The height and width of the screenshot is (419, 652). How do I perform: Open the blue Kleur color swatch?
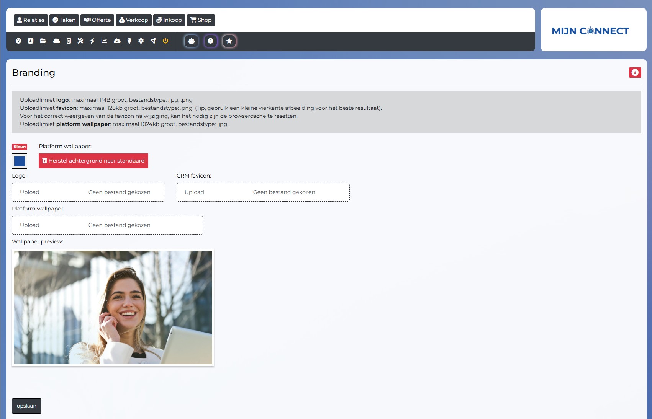click(x=20, y=161)
